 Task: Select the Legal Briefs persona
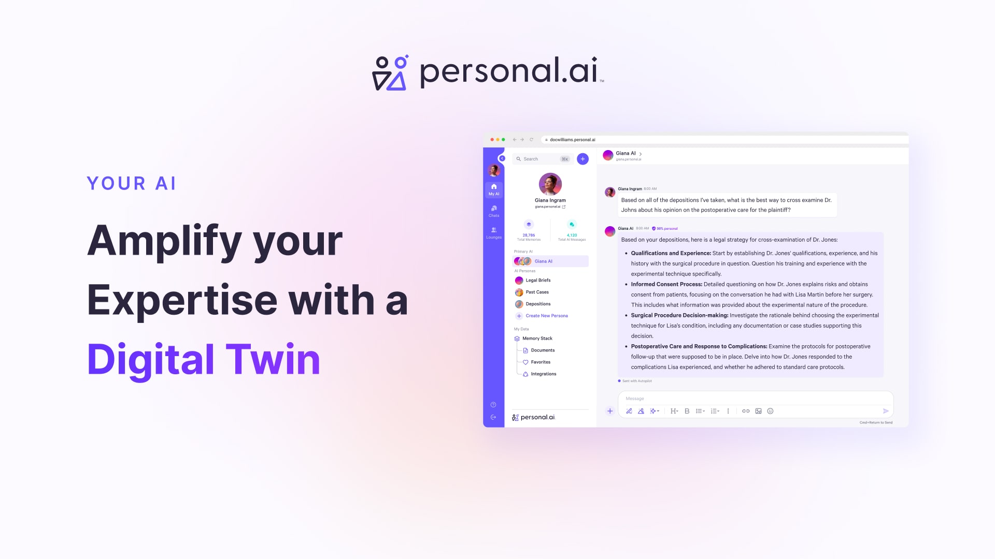click(x=538, y=281)
